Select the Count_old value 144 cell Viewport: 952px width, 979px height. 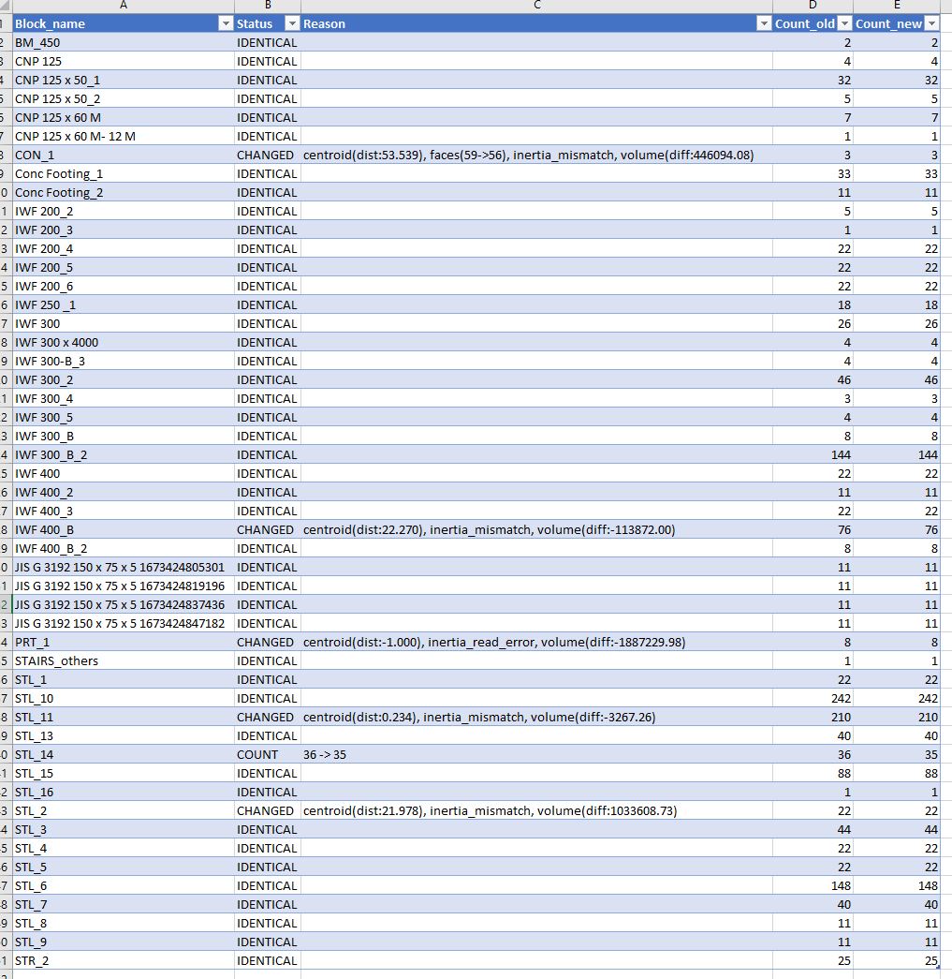click(813, 454)
